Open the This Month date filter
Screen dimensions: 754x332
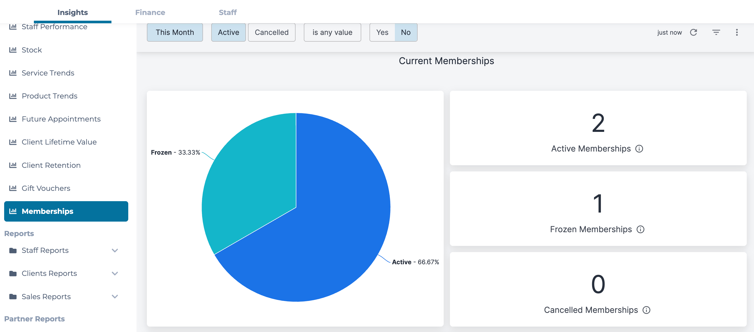pyautogui.click(x=175, y=32)
